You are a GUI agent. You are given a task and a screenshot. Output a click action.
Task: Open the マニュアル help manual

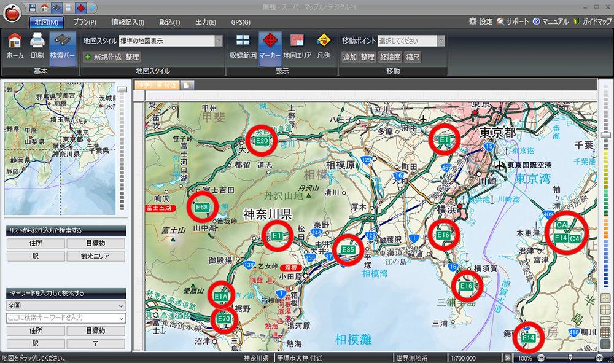point(551,21)
